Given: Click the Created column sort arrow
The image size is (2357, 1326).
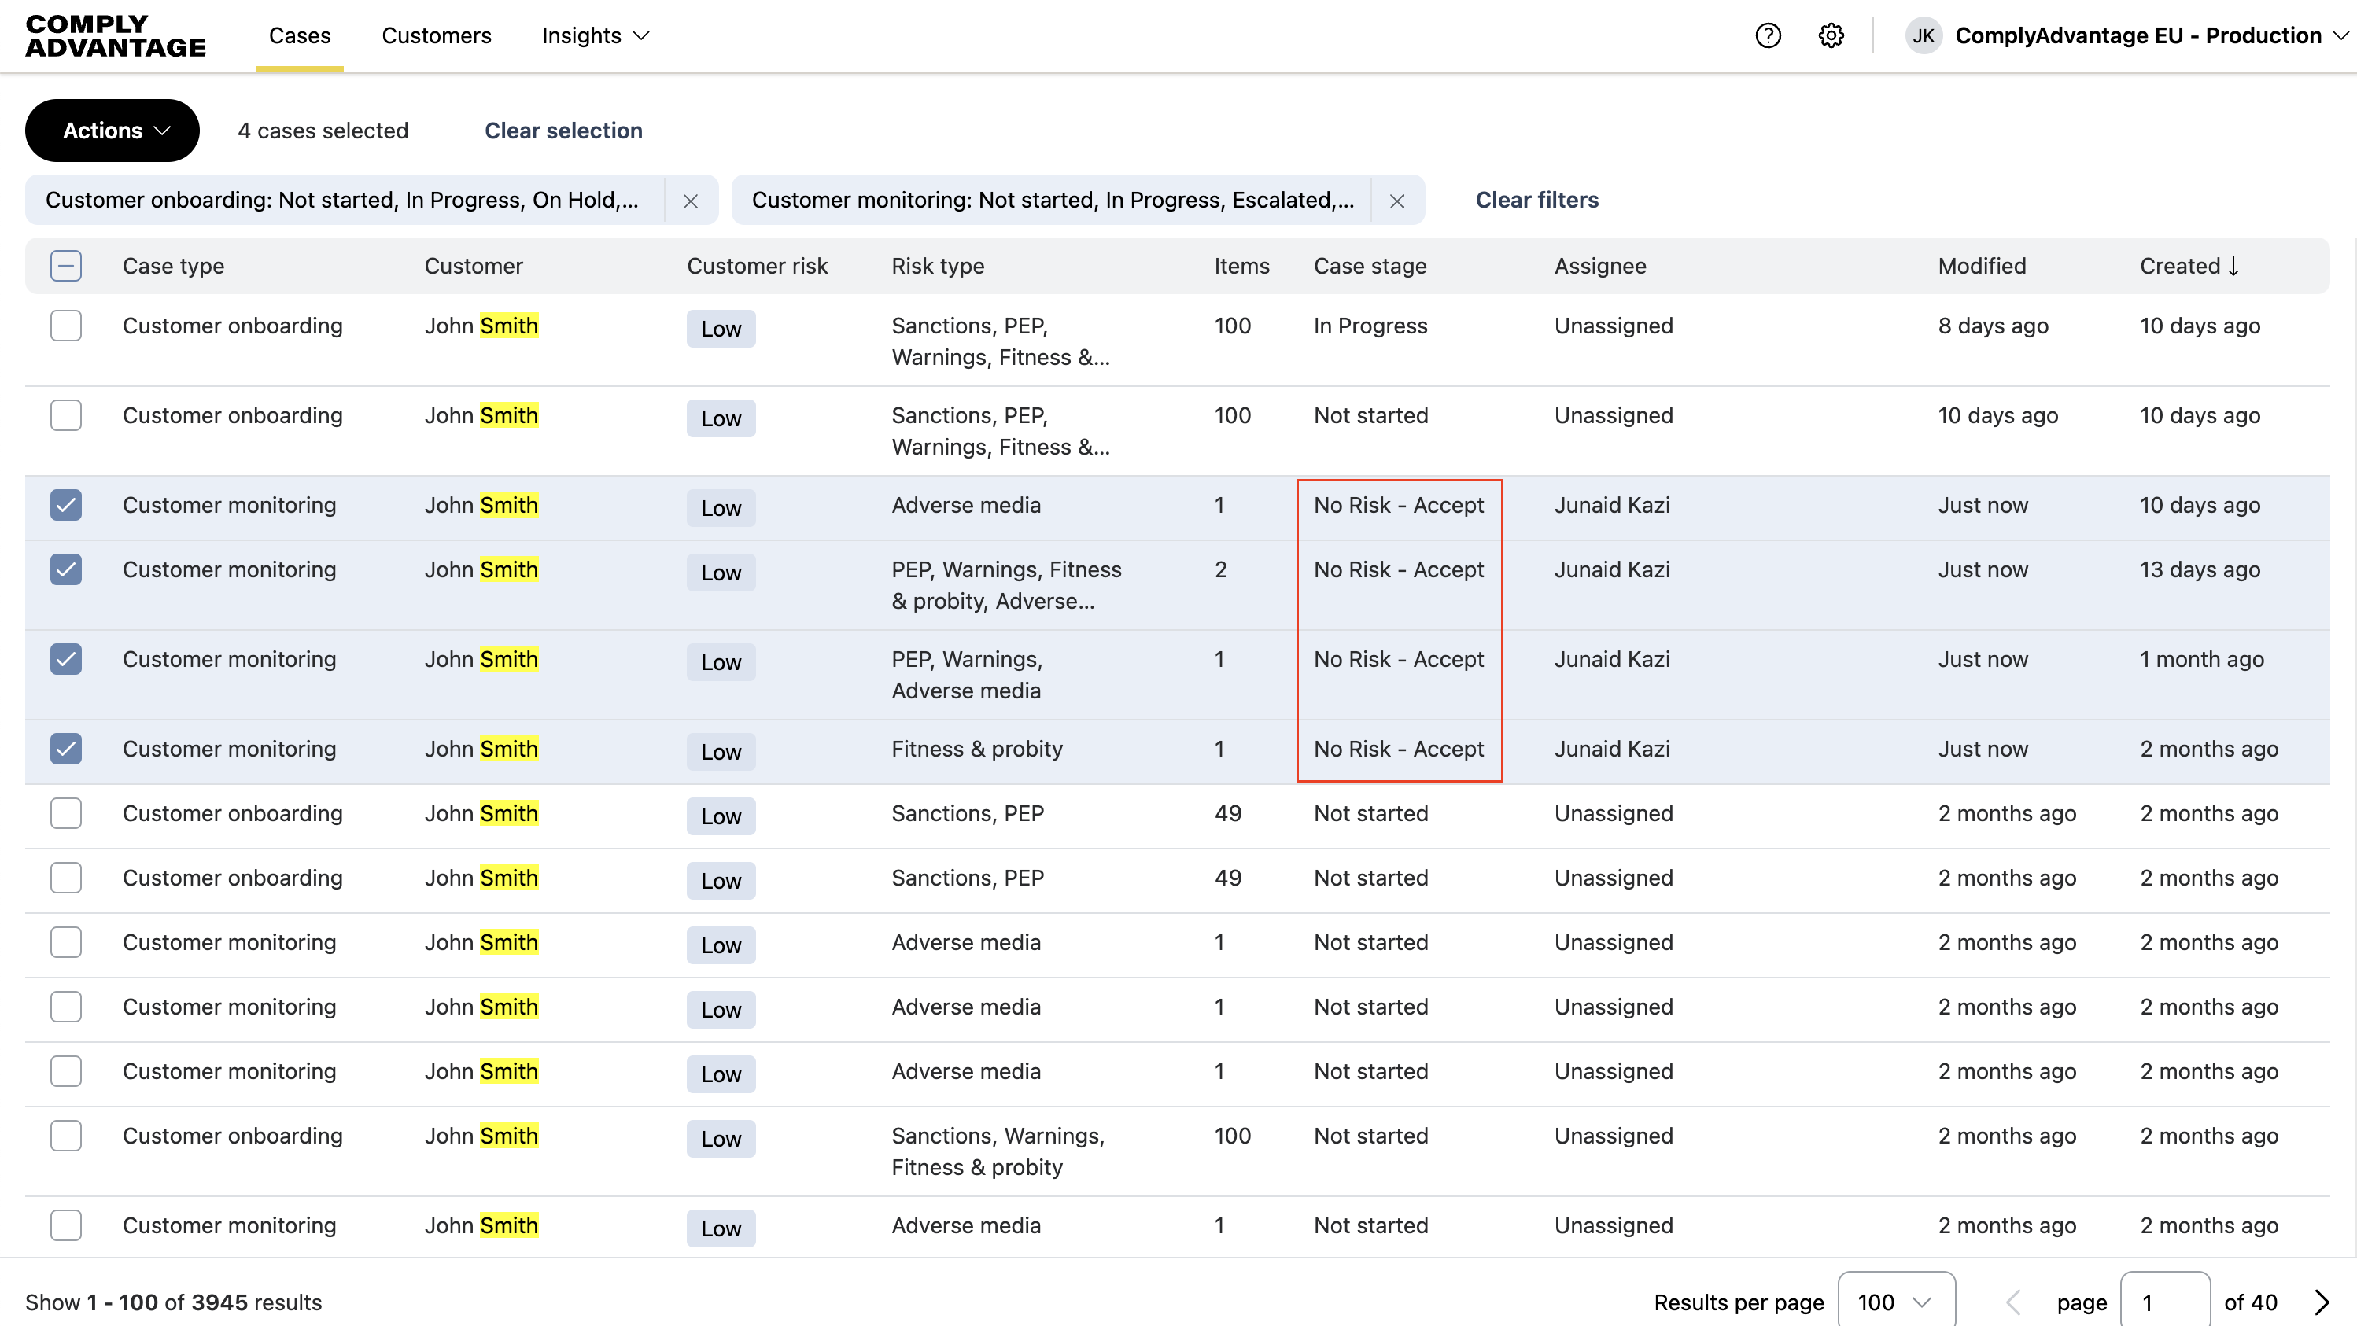Looking at the screenshot, I should point(2233,266).
